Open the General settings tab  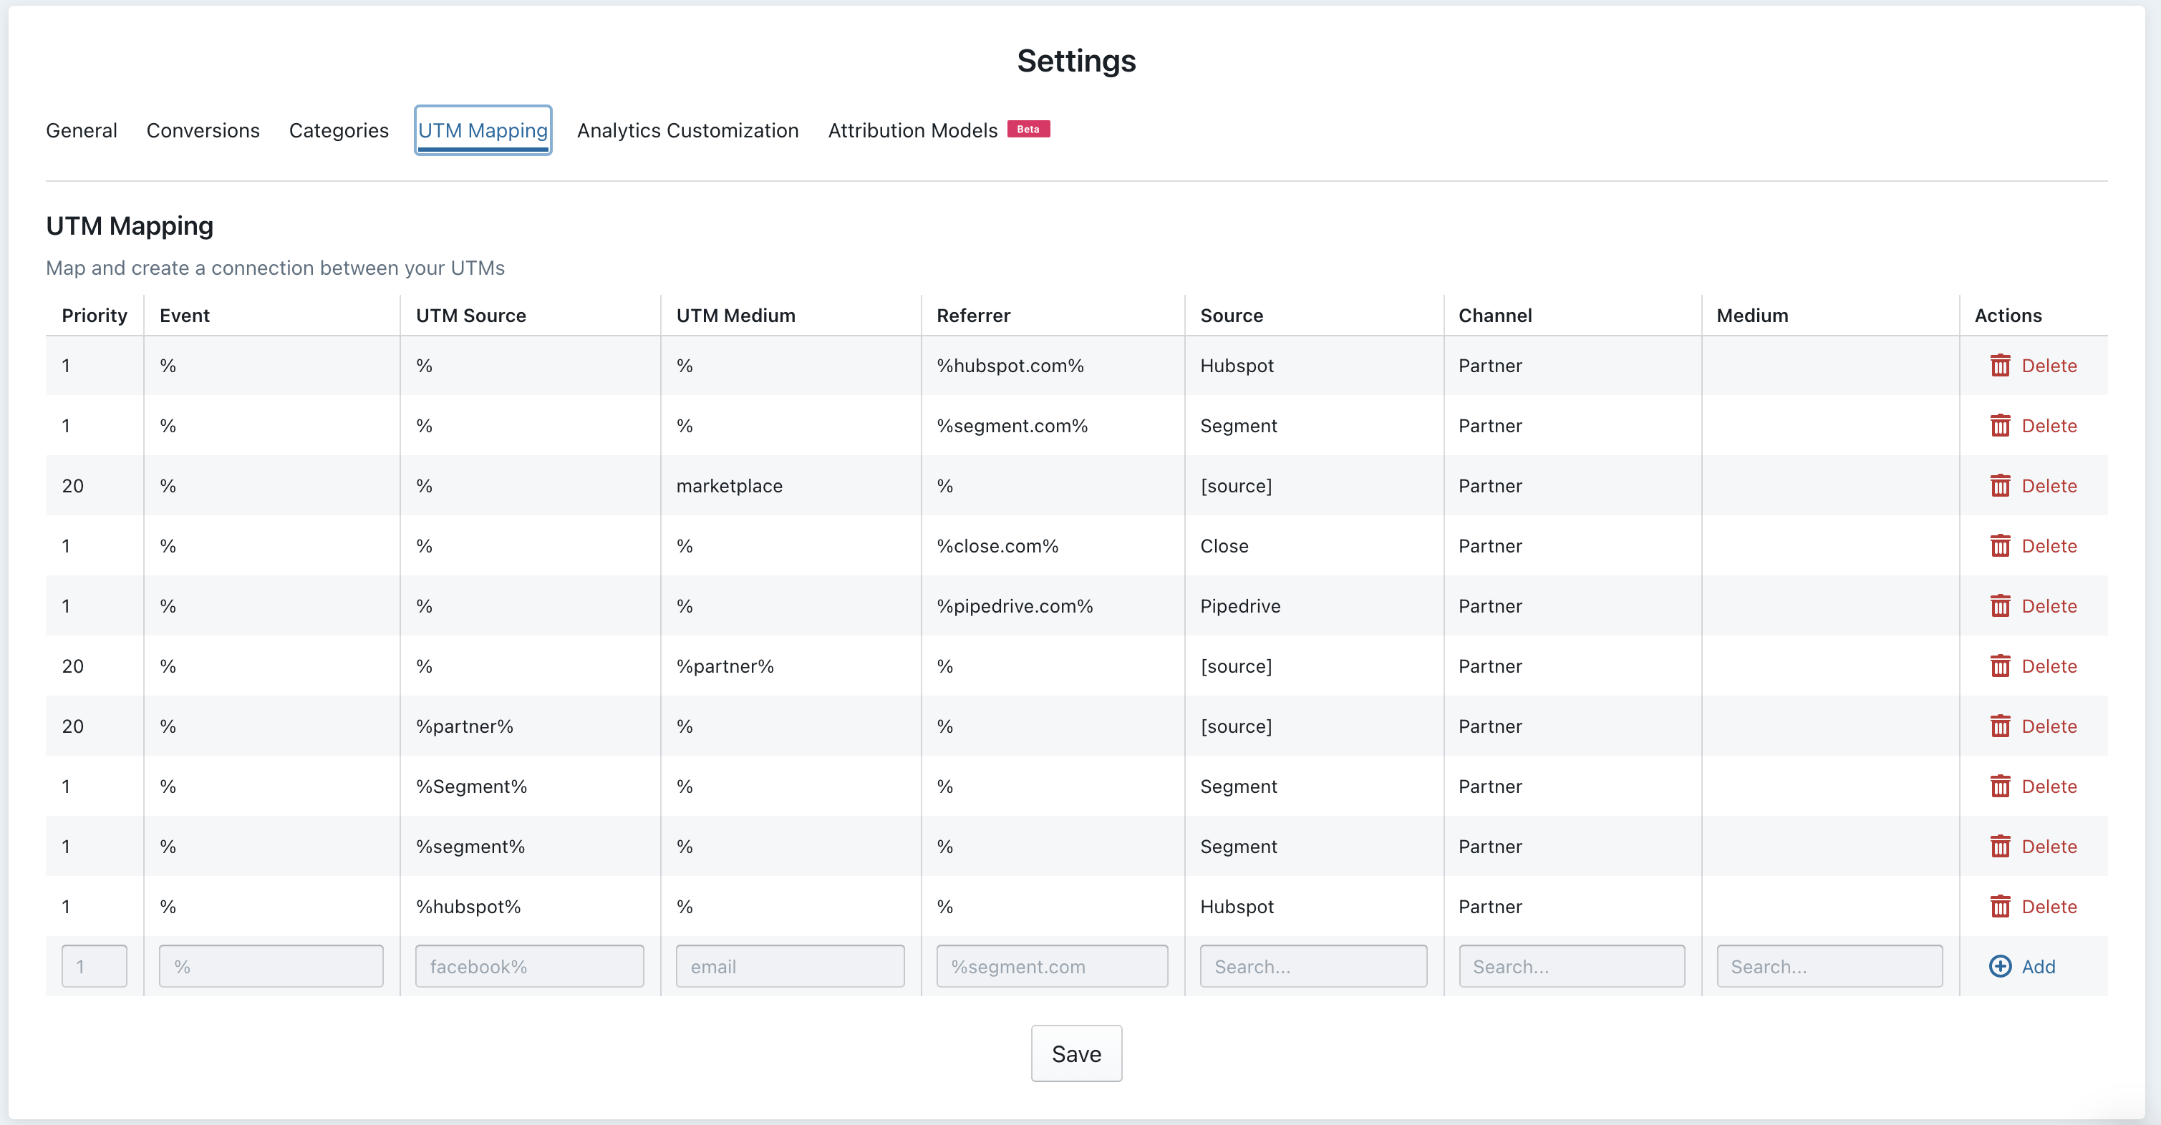(x=82, y=131)
